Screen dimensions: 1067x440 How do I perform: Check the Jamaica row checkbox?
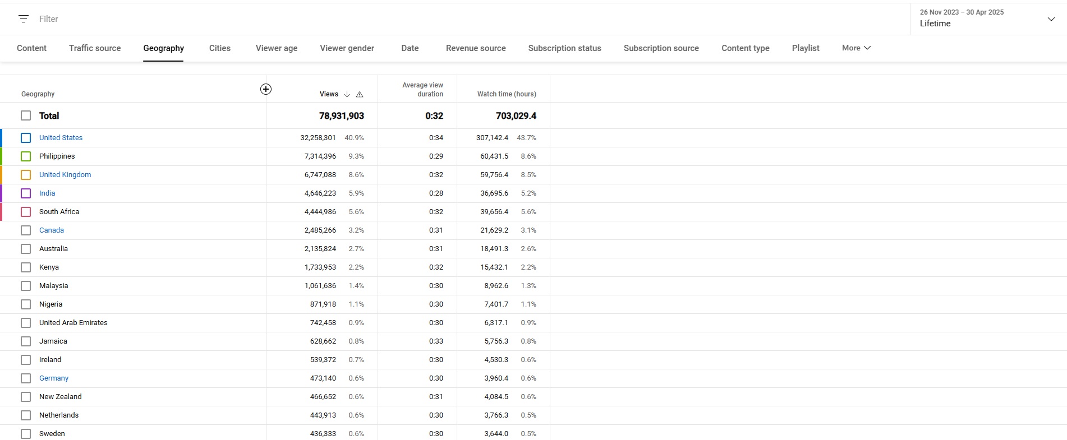click(26, 341)
